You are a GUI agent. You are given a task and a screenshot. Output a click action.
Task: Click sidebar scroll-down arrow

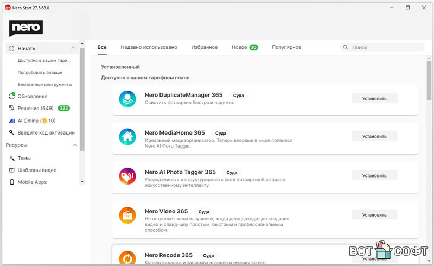tap(82, 182)
